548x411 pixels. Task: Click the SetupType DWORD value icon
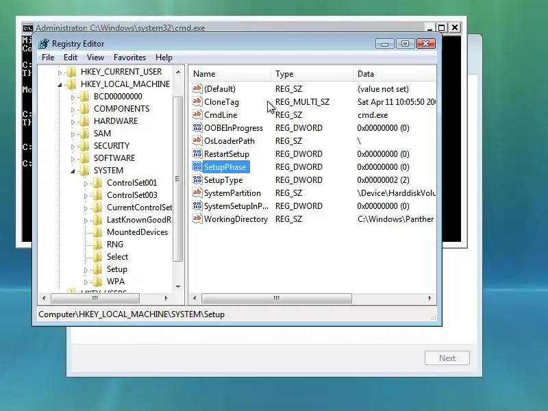[x=197, y=180]
